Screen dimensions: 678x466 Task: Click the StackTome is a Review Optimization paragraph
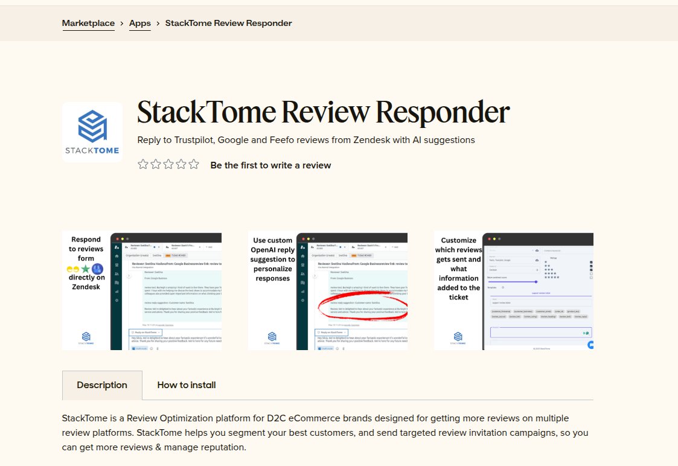pyautogui.click(x=325, y=433)
